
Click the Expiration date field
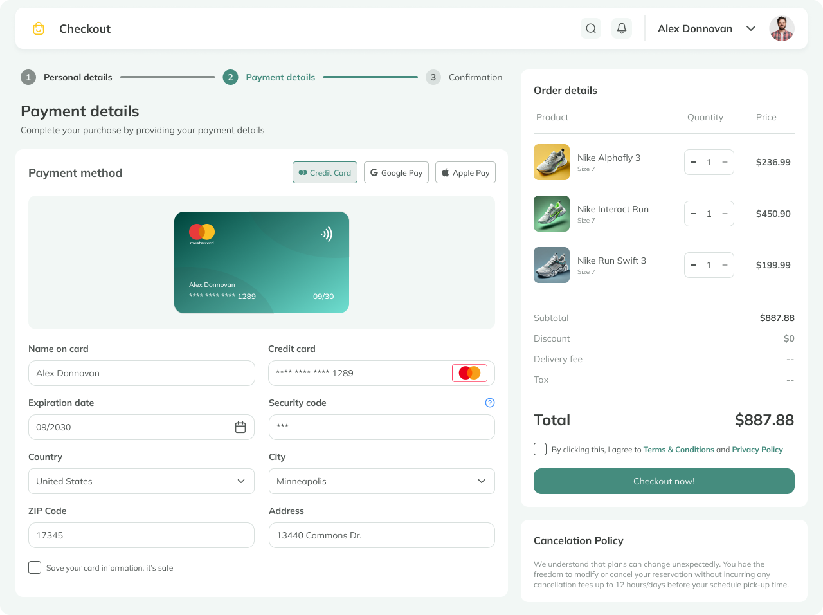click(141, 427)
